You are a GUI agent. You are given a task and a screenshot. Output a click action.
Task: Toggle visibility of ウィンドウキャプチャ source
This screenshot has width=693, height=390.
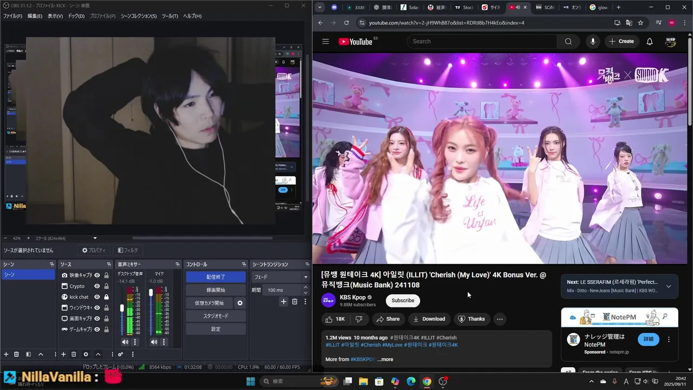[97, 308]
